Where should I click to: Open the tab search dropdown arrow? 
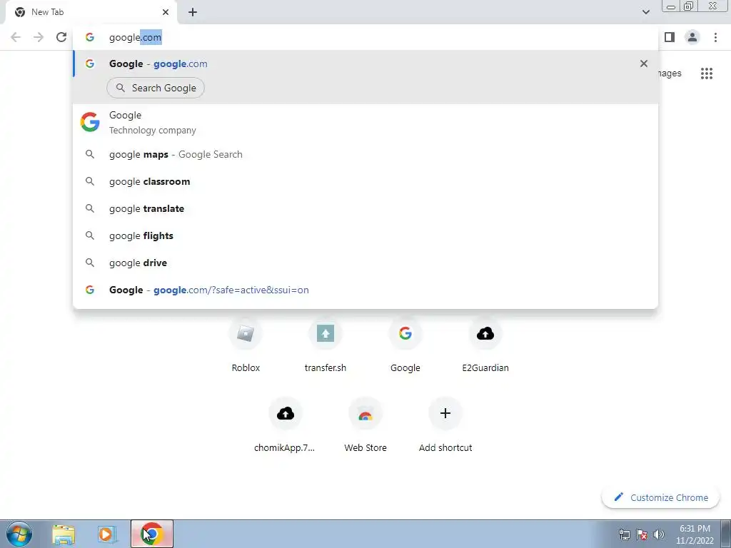pos(645,12)
